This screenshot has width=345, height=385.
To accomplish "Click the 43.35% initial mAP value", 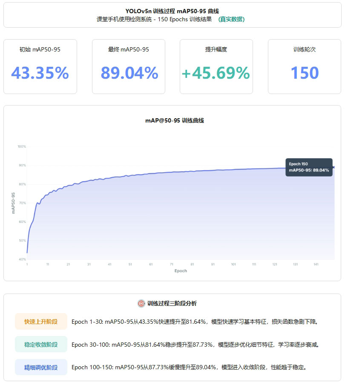I will coord(40,73).
